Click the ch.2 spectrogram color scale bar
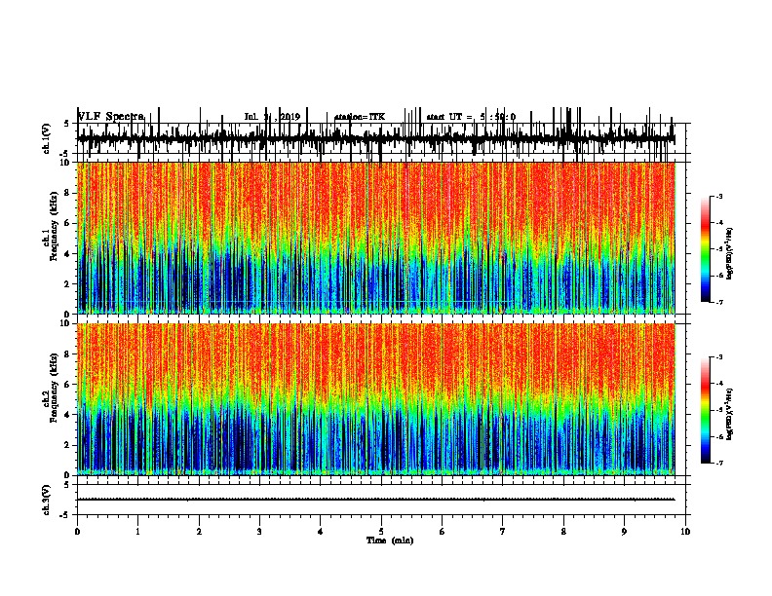Image resolution: width=772 pixels, height=596 pixels. tap(706, 410)
